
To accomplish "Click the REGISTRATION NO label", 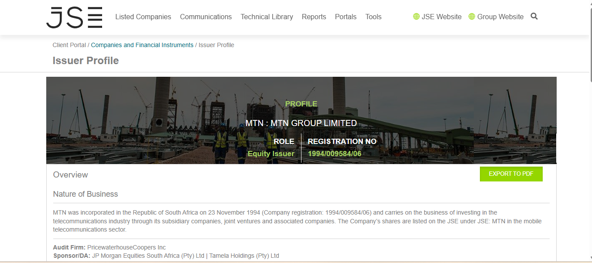I will [342, 141].
